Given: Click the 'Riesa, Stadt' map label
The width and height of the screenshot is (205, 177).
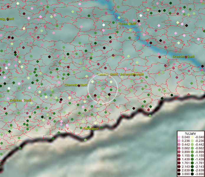Looking at the screenshot, I should click(x=127, y=23).
